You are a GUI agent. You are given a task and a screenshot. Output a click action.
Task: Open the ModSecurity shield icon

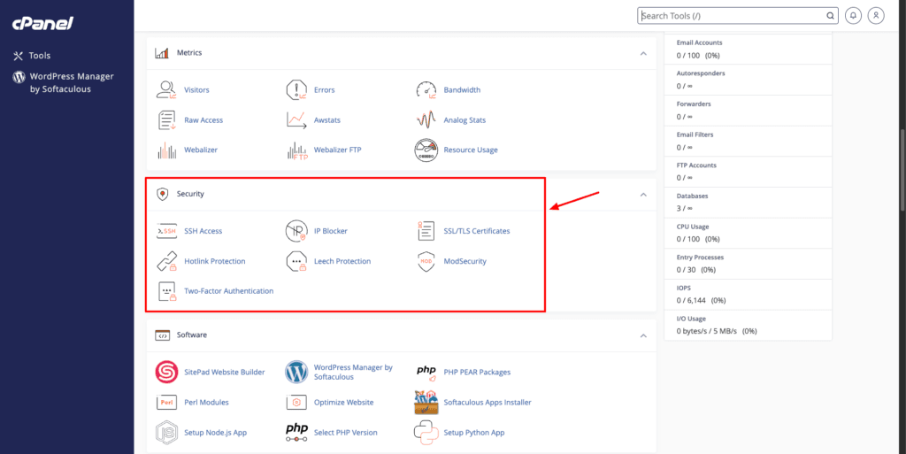[x=426, y=261]
